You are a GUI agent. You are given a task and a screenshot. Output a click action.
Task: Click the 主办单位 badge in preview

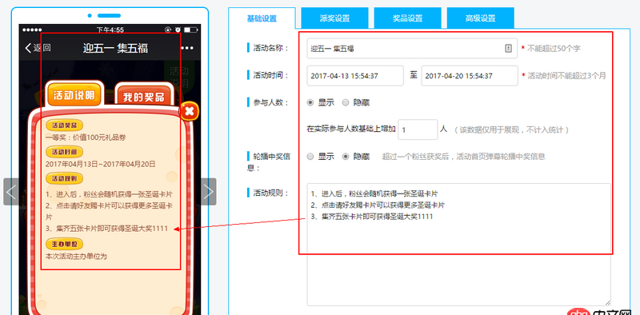tap(65, 244)
